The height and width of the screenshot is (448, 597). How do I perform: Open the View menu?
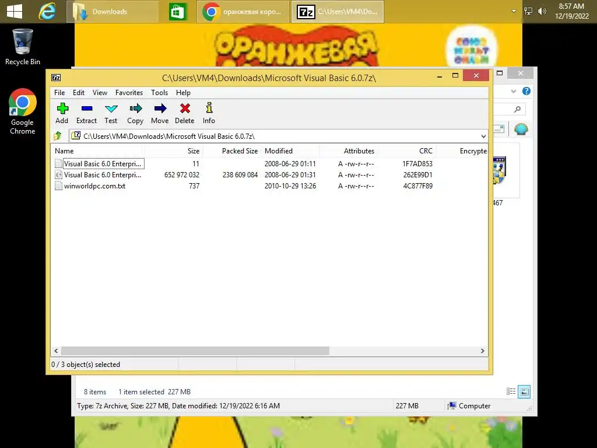click(x=100, y=93)
